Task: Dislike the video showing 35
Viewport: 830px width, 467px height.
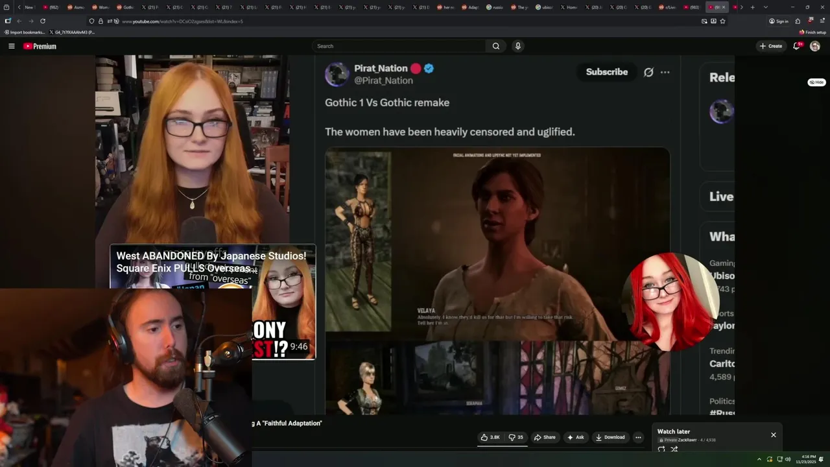Action: coord(516,437)
